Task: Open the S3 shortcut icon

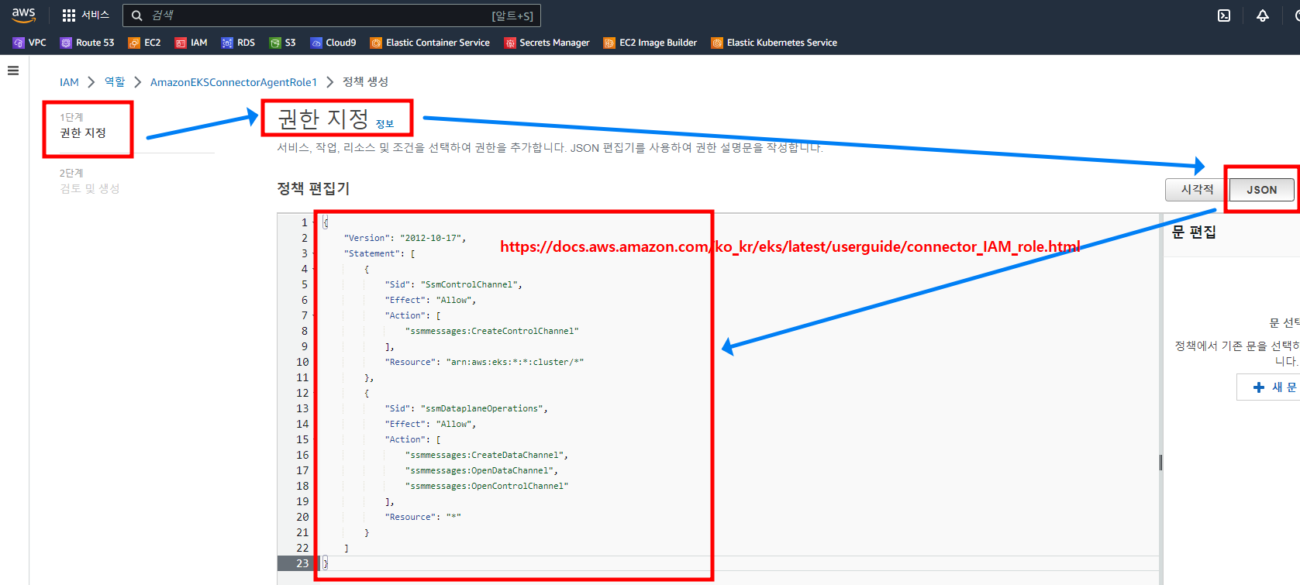Action: tap(275, 43)
